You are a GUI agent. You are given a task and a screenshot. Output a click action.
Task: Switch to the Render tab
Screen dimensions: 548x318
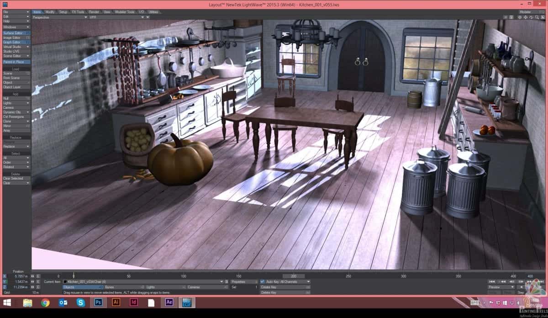click(x=94, y=12)
